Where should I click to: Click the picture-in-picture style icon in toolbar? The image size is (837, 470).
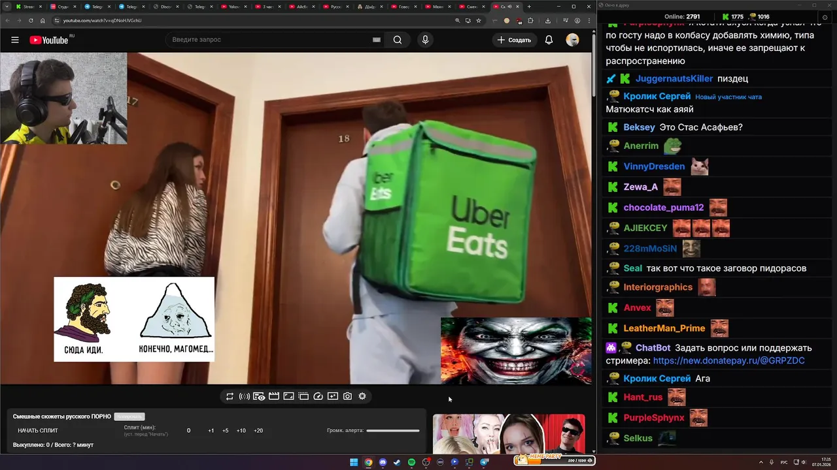coord(288,396)
